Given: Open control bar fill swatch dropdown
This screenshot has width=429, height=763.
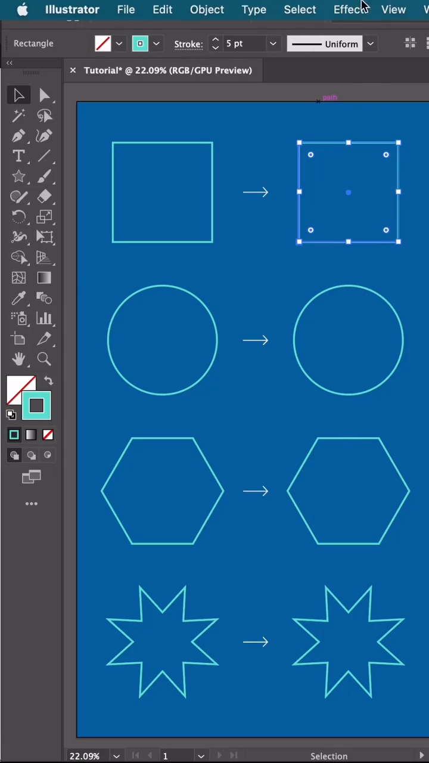Looking at the screenshot, I should point(119,44).
